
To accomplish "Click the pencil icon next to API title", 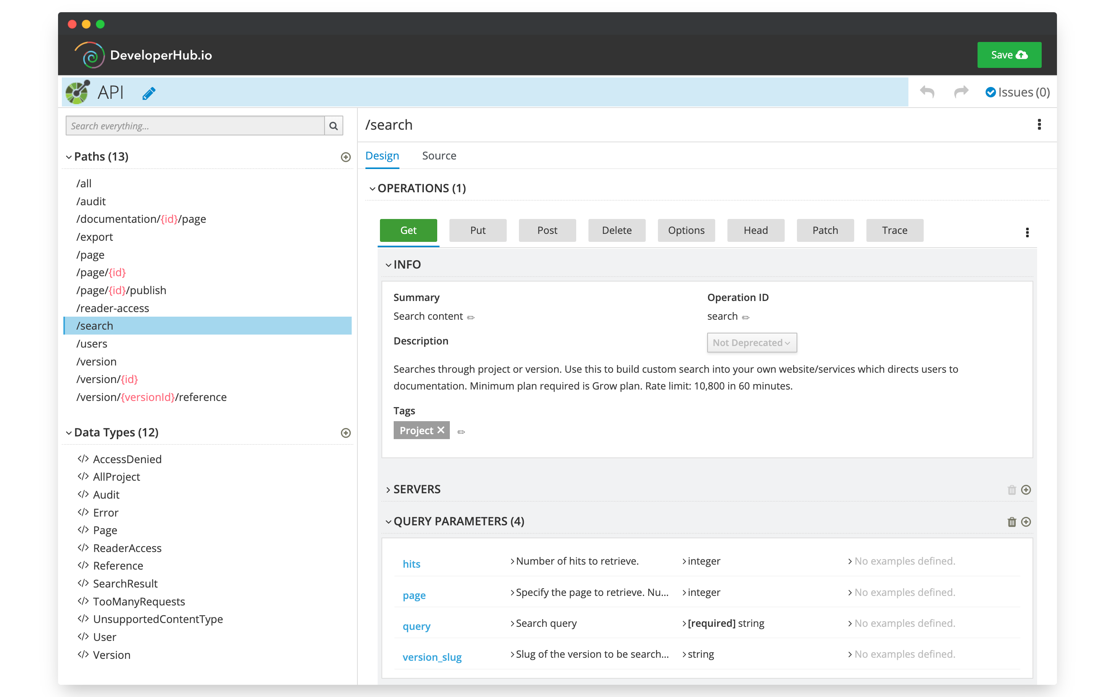I will point(149,93).
